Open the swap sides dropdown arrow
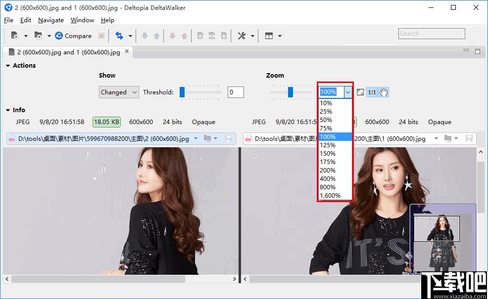This screenshot has width=488, height=299. coord(130,36)
